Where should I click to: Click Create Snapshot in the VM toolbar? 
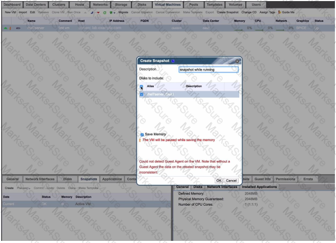click(228, 12)
